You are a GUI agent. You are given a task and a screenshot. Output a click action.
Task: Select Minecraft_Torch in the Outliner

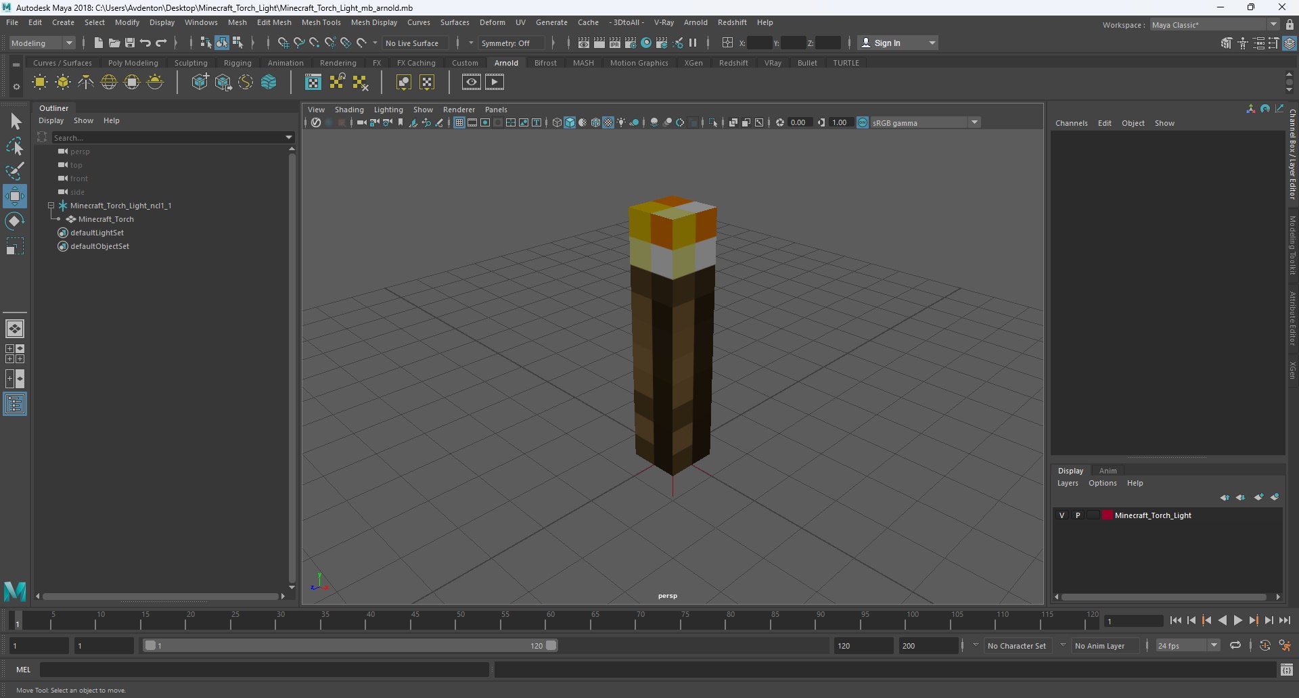pyautogui.click(x=106, y=219)
